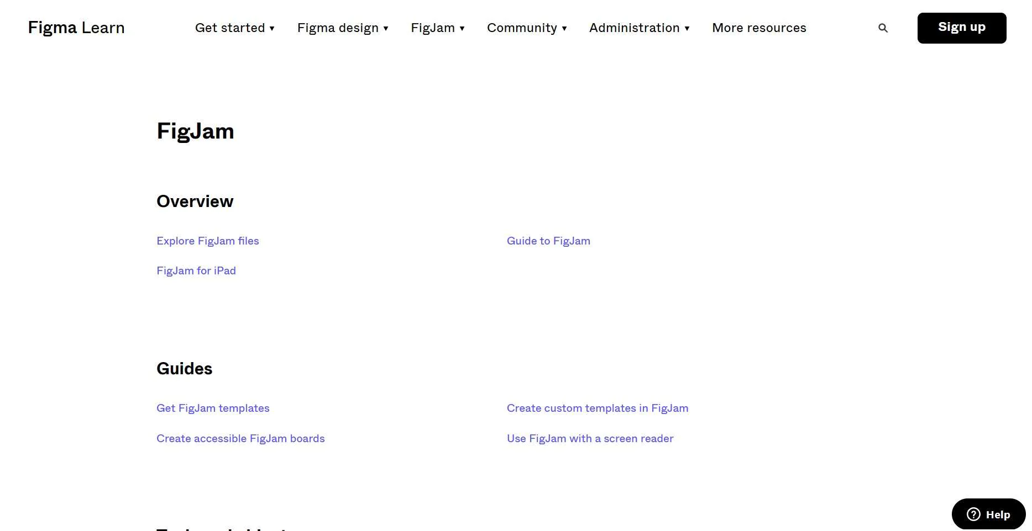Go to Figma Learn home logo
Image resolution: width=1032 pixels, height=531 pixels.
[76, 28]
